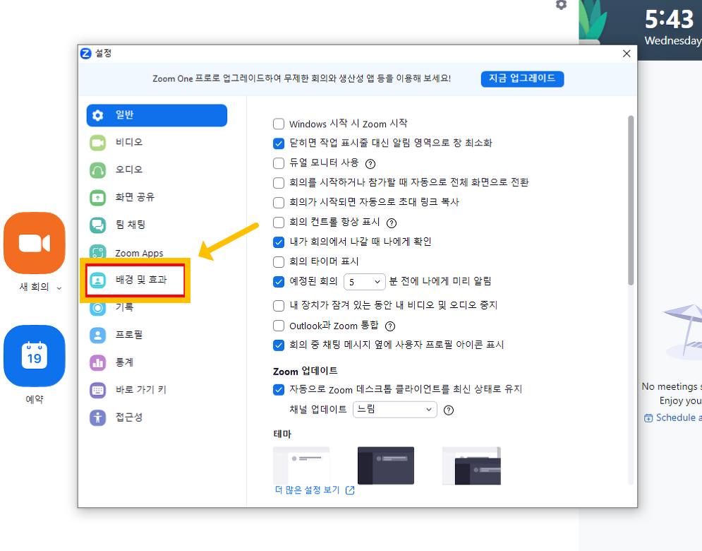Toggle 예정된 회의 미리 알림 checkbox
The height and width of the screenshot is (551, 702).
tap(279, 282)
